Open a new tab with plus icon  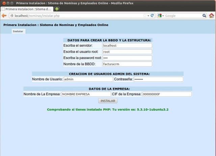click(57, 9)
